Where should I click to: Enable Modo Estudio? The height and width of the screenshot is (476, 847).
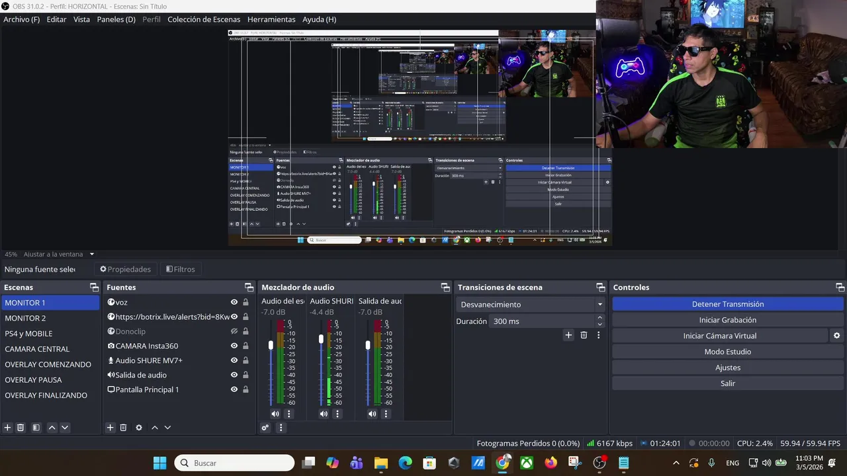pos(728,352)
